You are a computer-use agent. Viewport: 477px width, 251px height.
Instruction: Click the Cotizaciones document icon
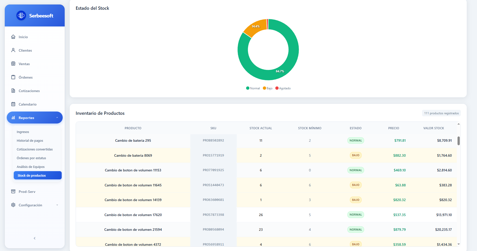[x=13, y=91]
